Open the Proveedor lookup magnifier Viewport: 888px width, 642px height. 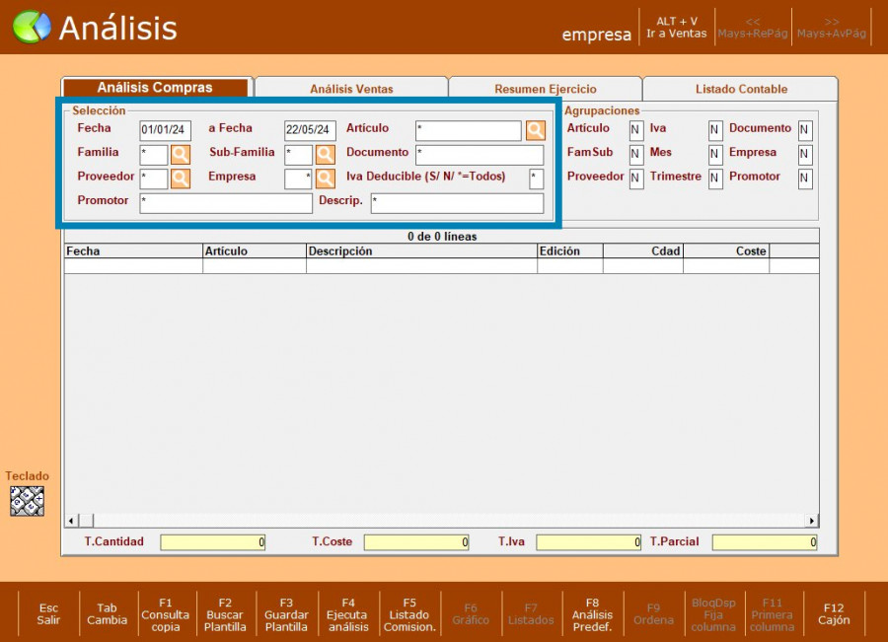181,178
